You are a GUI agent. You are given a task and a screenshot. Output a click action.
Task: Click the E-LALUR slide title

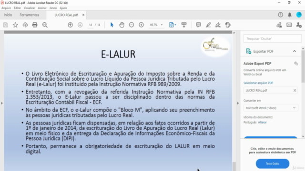(x=118, y=54)
